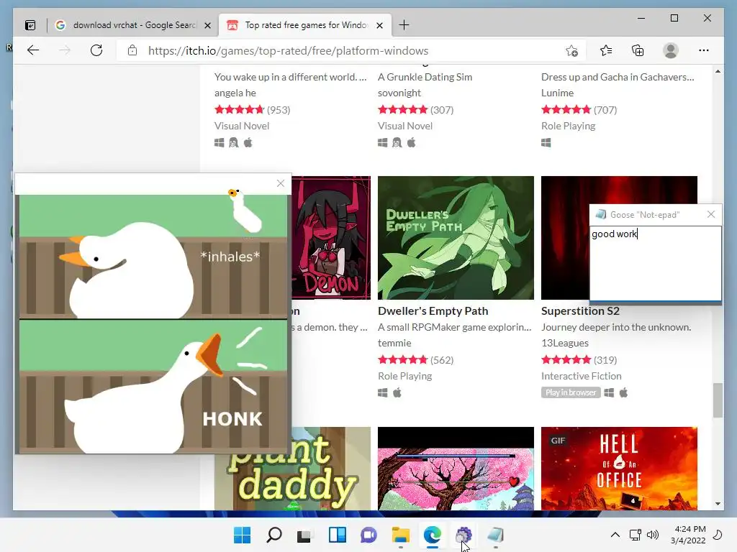
Task: Open the Widgets taskbar icon
Action: pyautogui.click(x=337, y=535)
